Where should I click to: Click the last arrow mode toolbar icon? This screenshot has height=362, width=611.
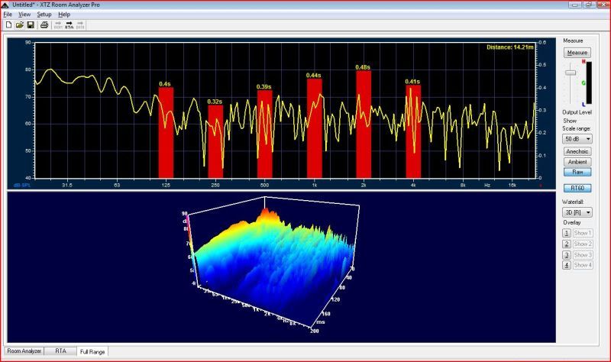click(x=81, y=25)
